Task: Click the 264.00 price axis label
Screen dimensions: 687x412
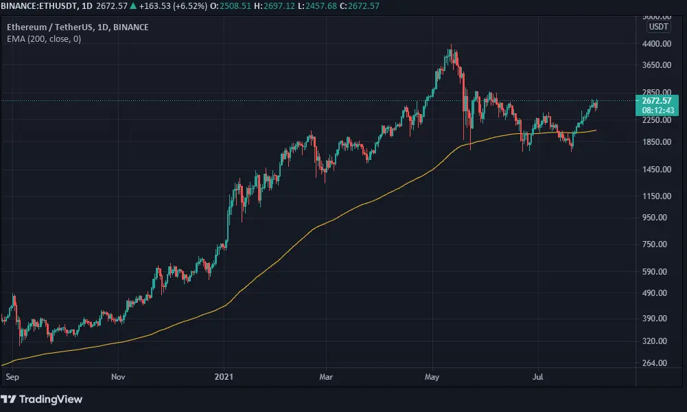Action: tap(656, 363)
